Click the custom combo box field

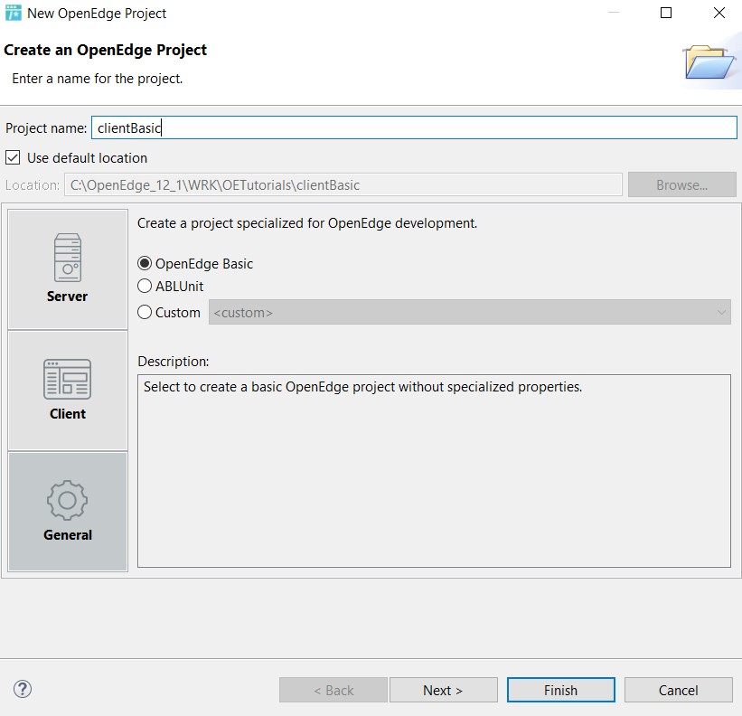pos(469,312)
